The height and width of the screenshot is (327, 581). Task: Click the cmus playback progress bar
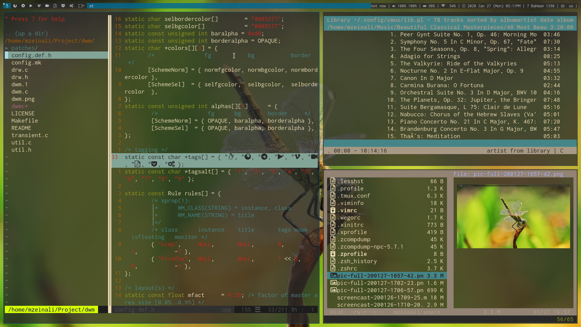450,144
